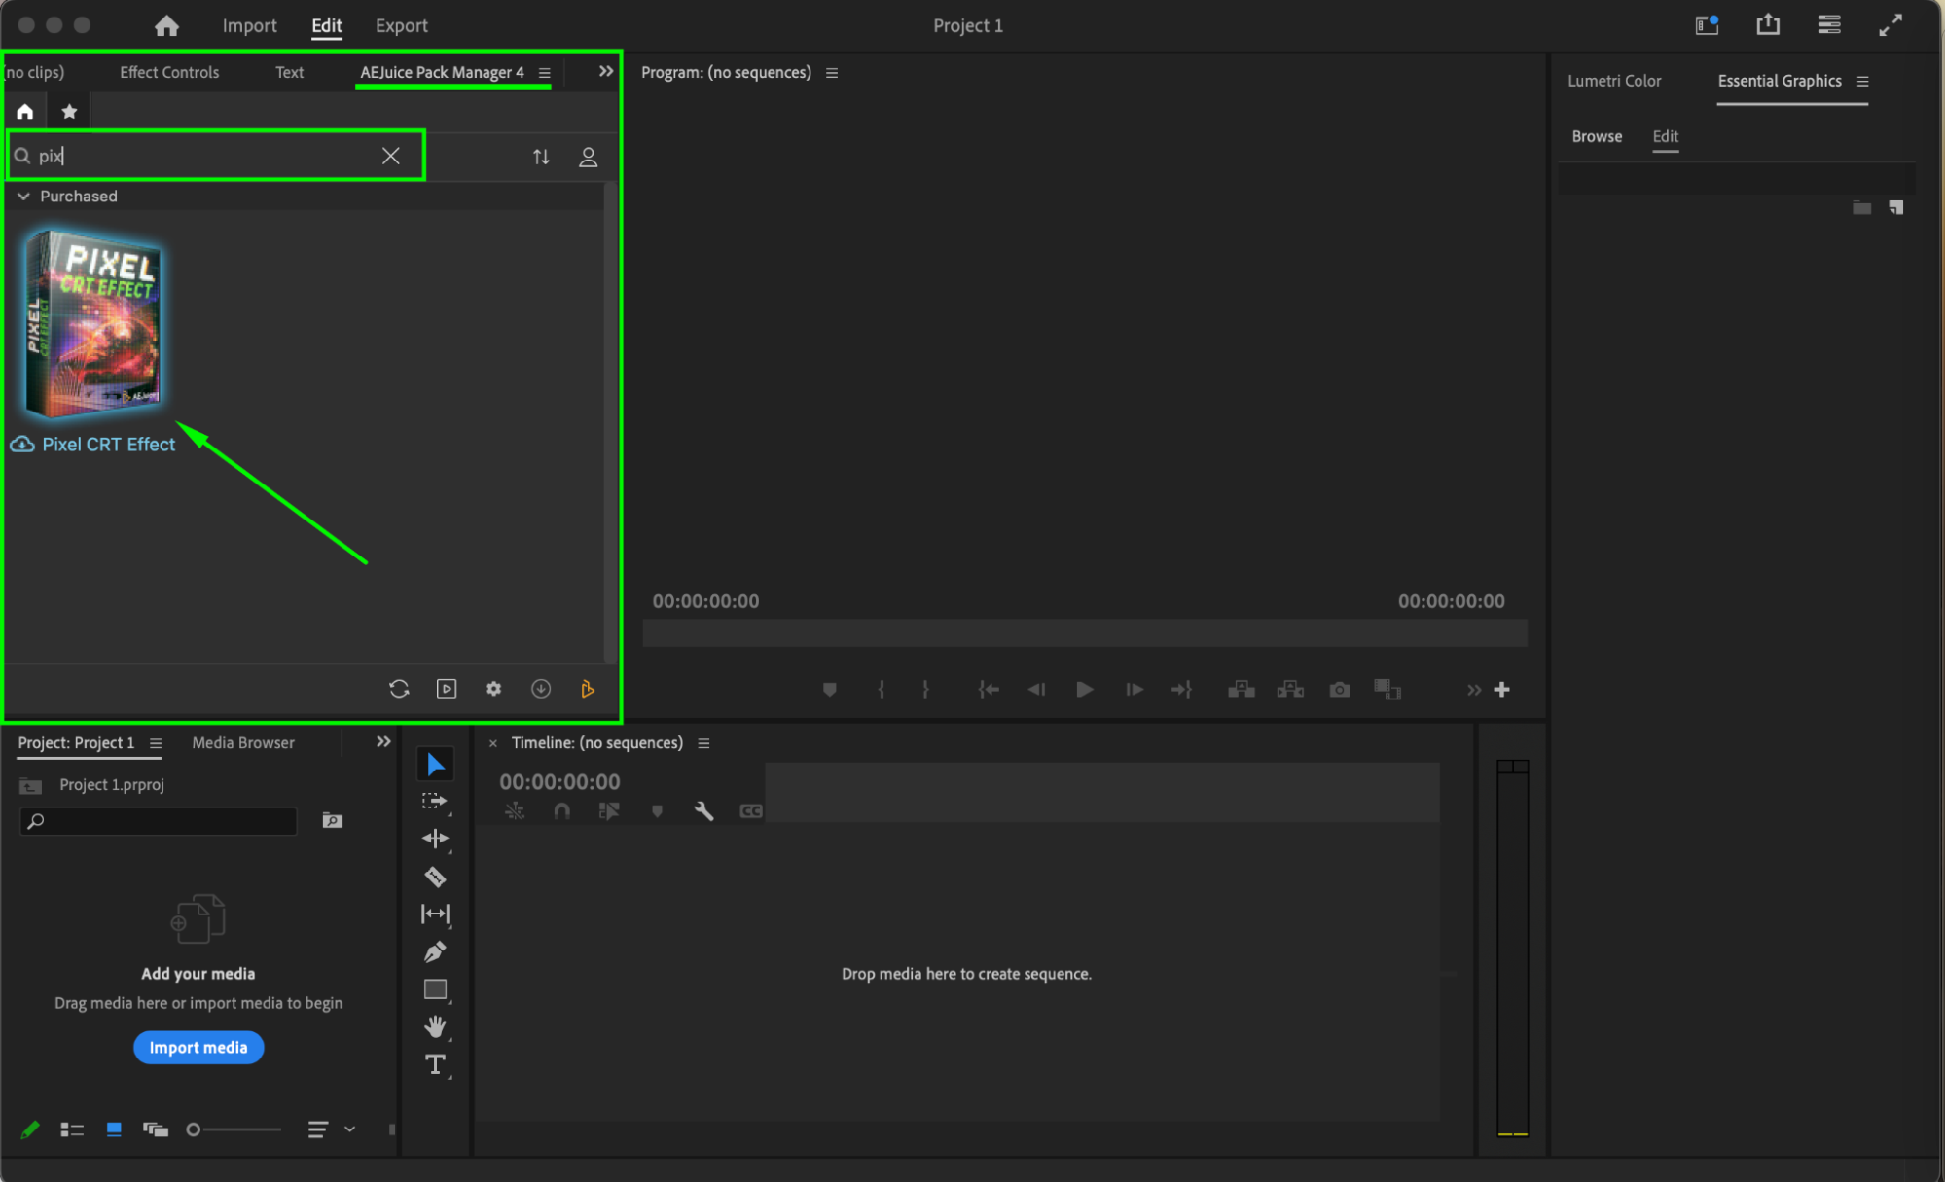Click the Import media button
Screen dimensions: 1945x1183
pyautogui.click(x=198, y=1047)
